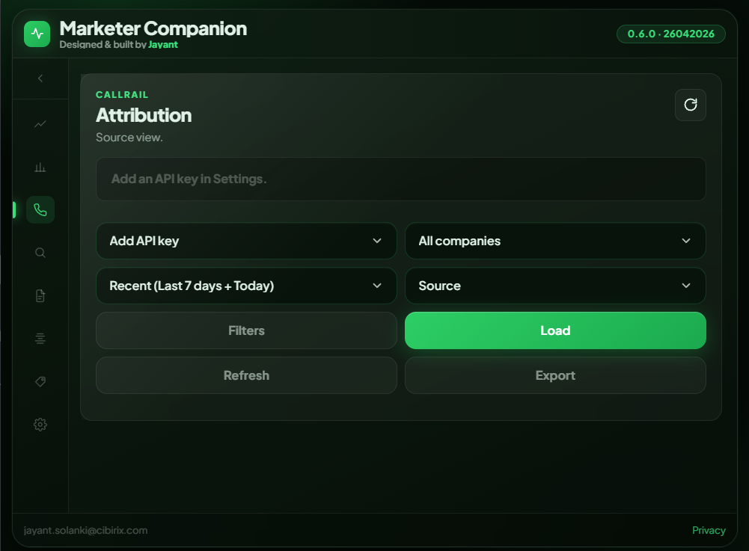749x551 pixels.
Task: Open the price tag sidebar icon
Action: (x=40, y=381)
